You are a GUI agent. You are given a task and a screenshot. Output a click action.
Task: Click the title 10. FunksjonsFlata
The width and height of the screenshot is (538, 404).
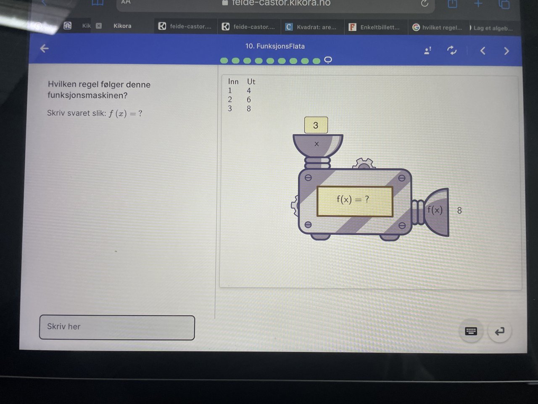[x=275, y=46]
